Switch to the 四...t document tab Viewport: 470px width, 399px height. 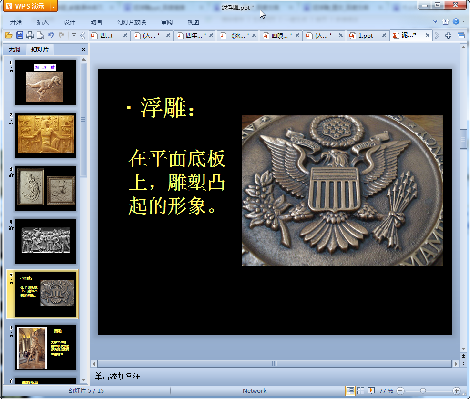point(106,36)
